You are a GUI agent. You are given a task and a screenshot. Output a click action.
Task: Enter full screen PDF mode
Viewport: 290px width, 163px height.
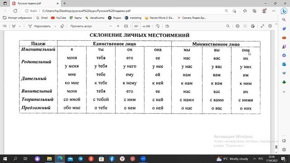tap(262, 26)
